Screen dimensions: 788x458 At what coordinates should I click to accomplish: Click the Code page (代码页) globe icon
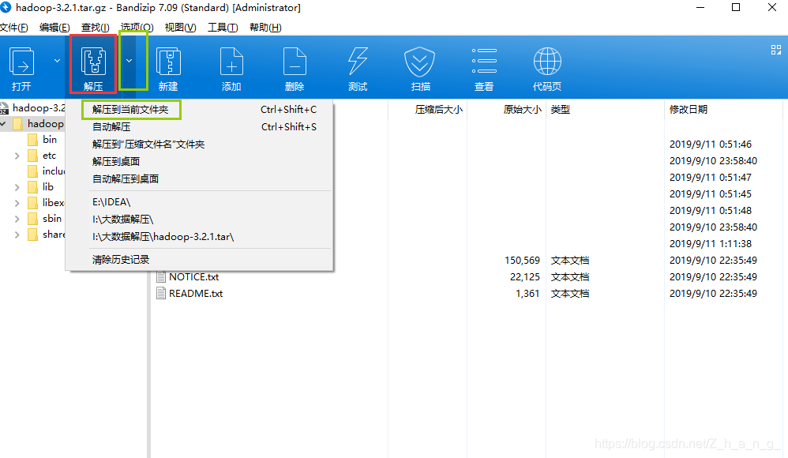(x=547, y=62)
